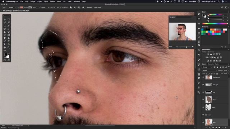230x129 pixels.
Task: Open the Adjustments panel menu
Action: tap(229, 49)
